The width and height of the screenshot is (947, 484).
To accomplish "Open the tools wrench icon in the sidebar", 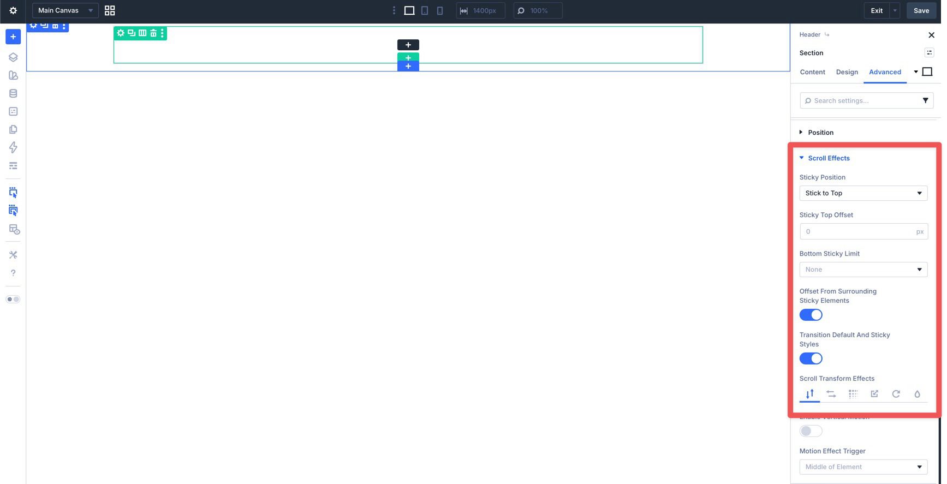I will [13, 255].
